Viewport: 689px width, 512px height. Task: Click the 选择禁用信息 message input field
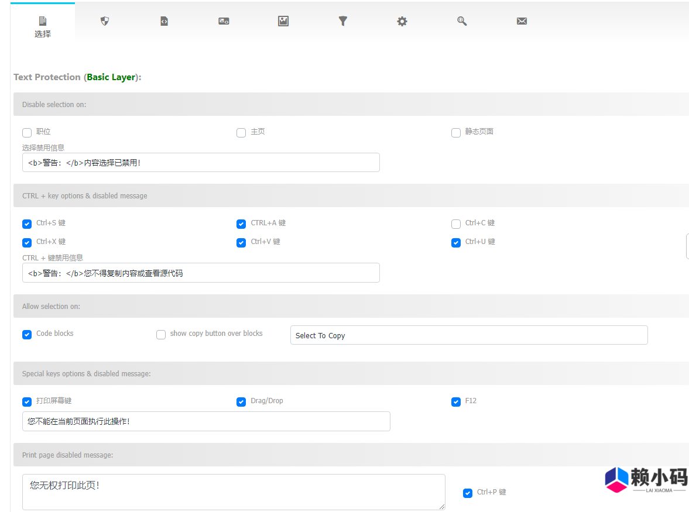(201, 163)
